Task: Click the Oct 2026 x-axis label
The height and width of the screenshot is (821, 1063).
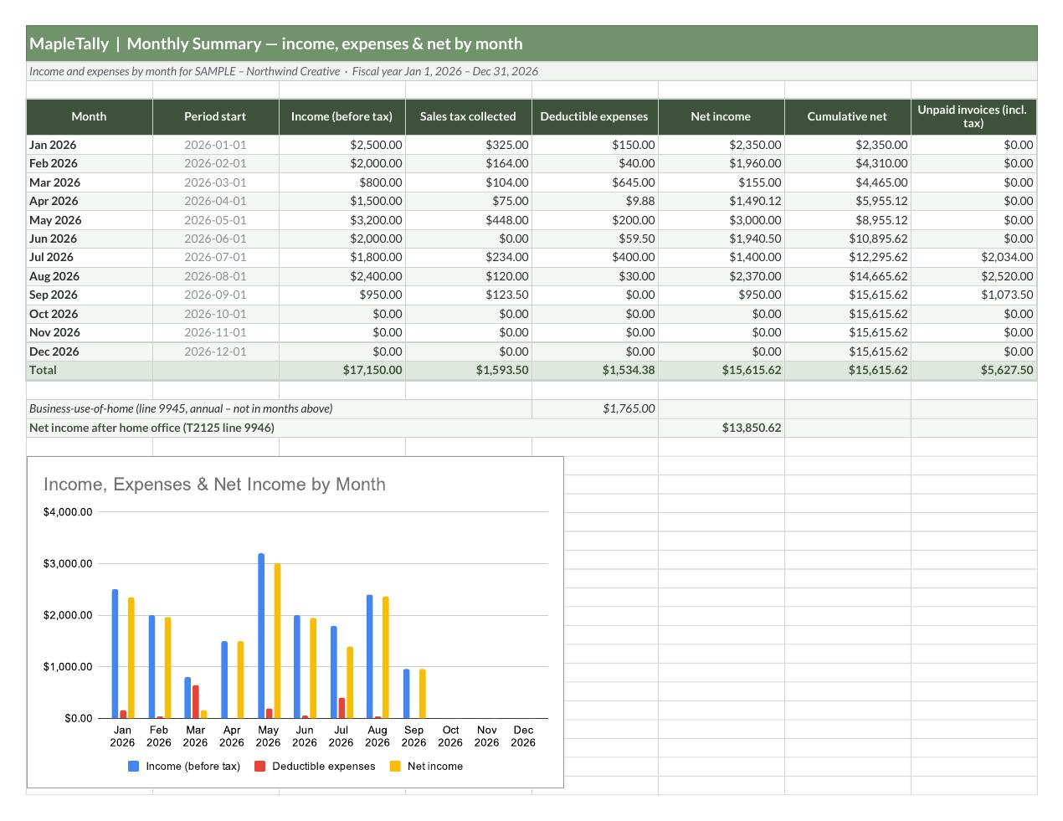Action: coord(450,736)
